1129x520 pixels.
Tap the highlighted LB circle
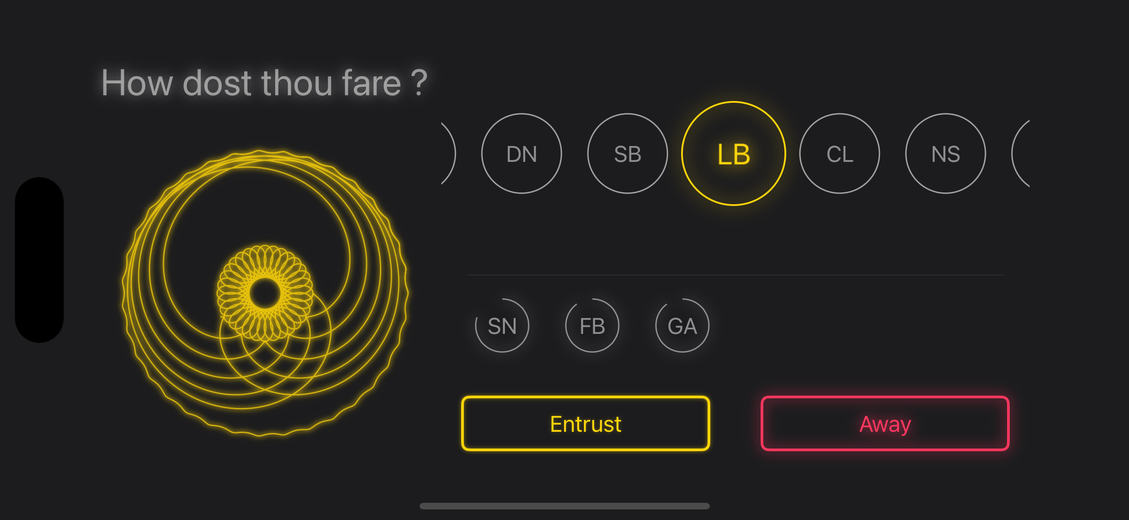click(733, 153)
